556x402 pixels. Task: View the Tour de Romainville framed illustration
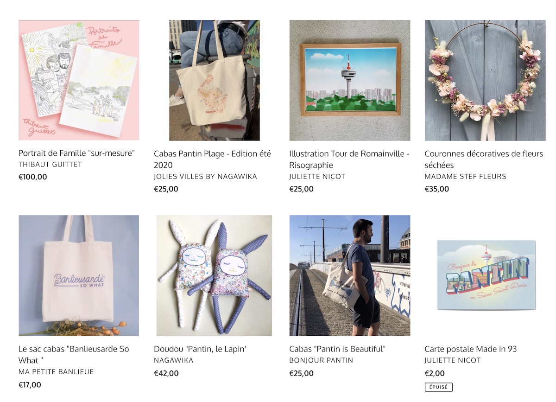click(x=350, y=80)
